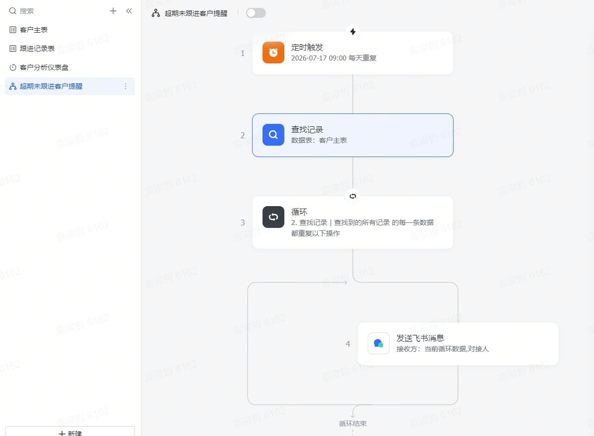Open the 查找记录 step card
This screenshot has height=436, width=594.
point(353,135)
